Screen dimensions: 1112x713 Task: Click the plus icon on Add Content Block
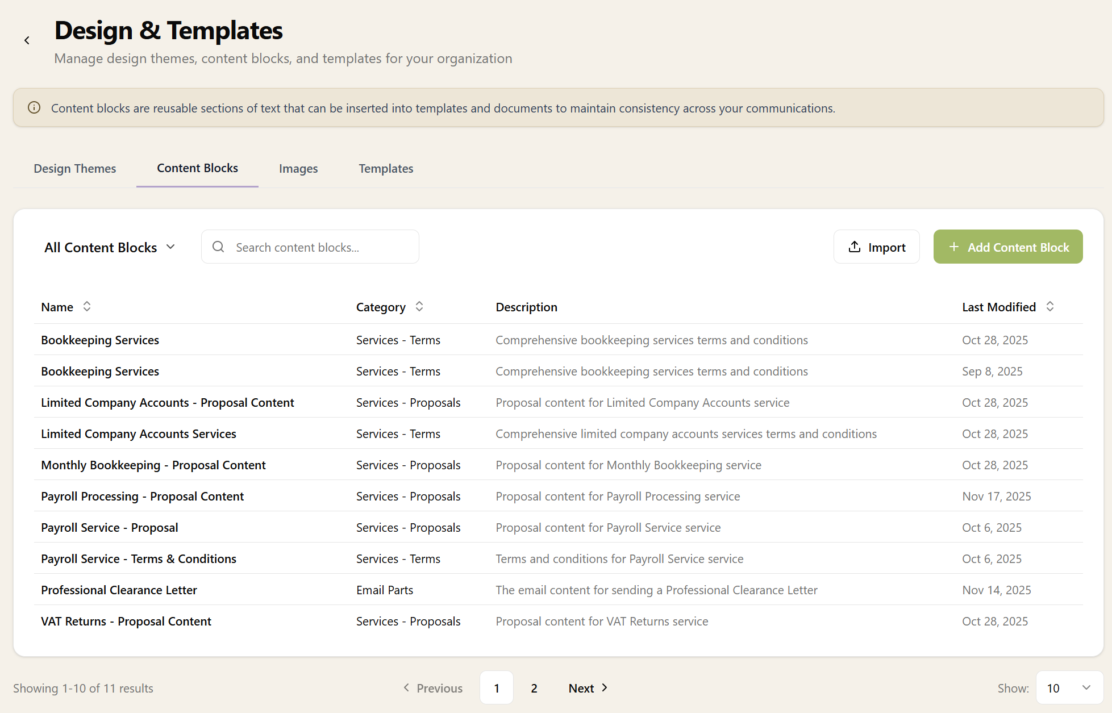click(953, 247)
